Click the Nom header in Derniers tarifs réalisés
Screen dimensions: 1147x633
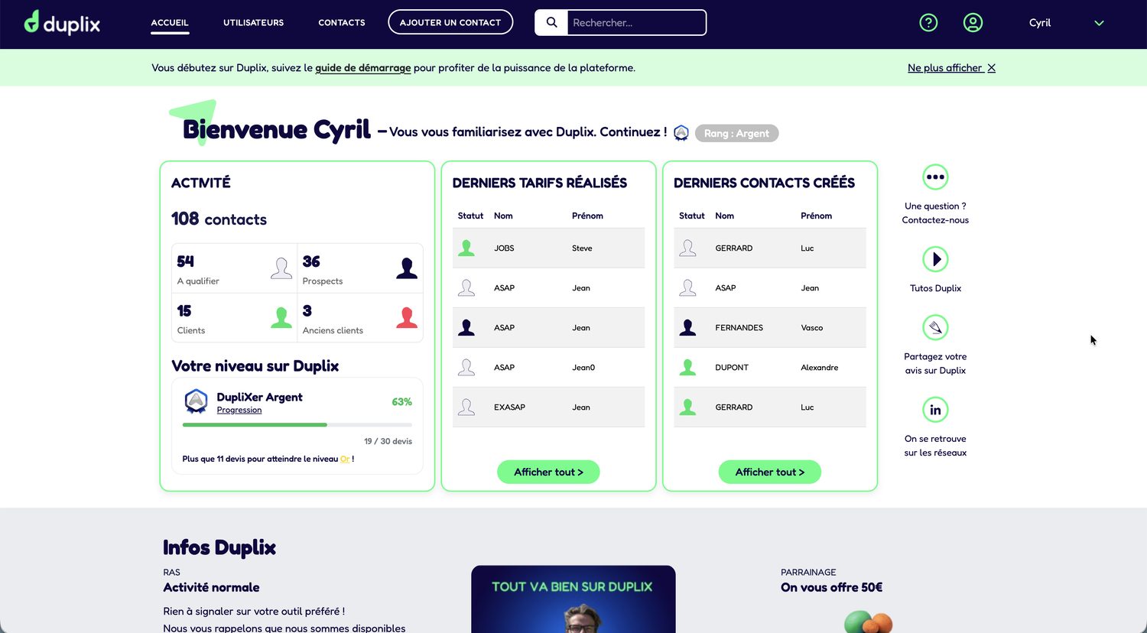pyautogui.click(x=503, y=216)
